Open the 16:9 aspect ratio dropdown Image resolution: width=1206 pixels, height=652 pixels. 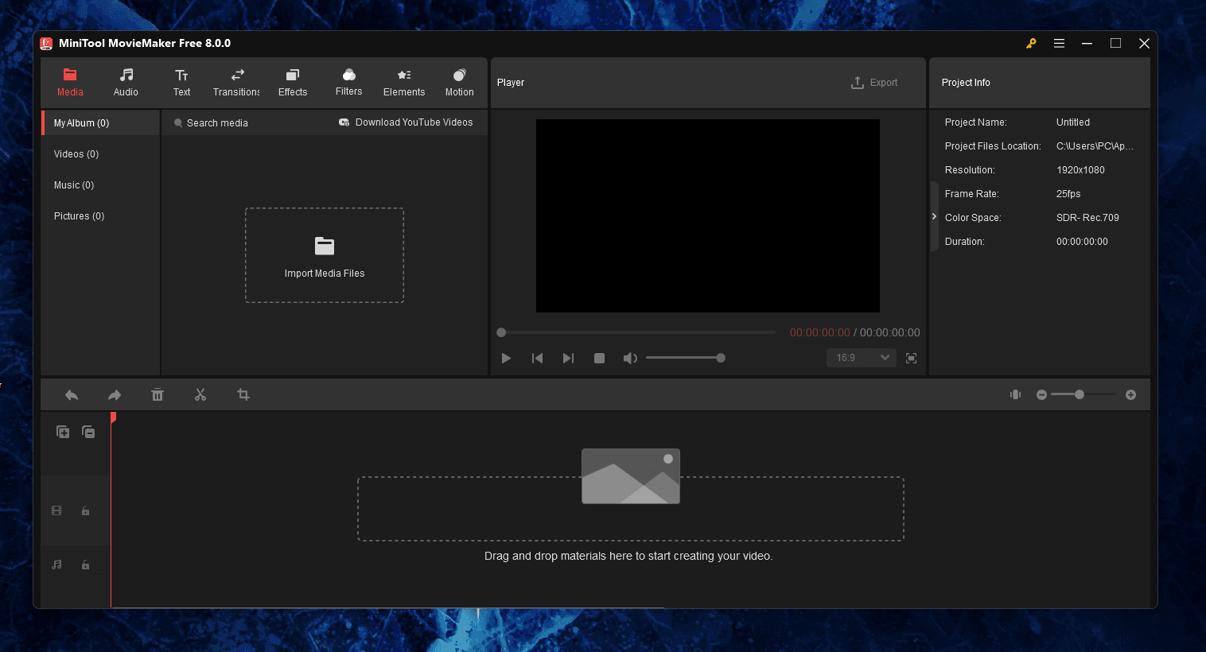coord(860,358)
